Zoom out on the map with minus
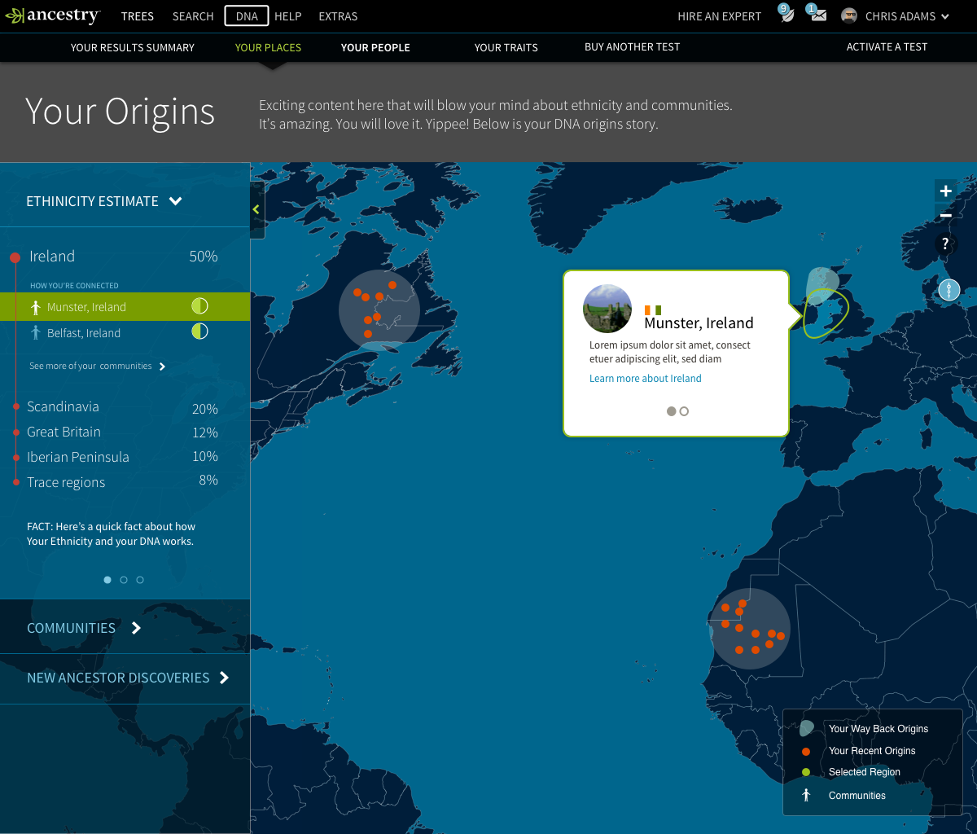Image resolution: width=977 pixels, height=834 pixels. (x=945, y=216)
